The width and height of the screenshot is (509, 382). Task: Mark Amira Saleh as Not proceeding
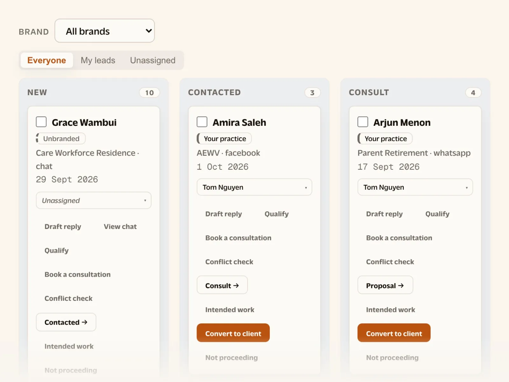[x=232, y=357]
